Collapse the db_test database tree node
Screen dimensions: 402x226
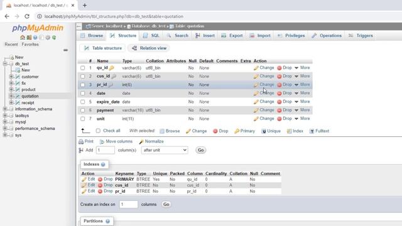click(5, 64)
